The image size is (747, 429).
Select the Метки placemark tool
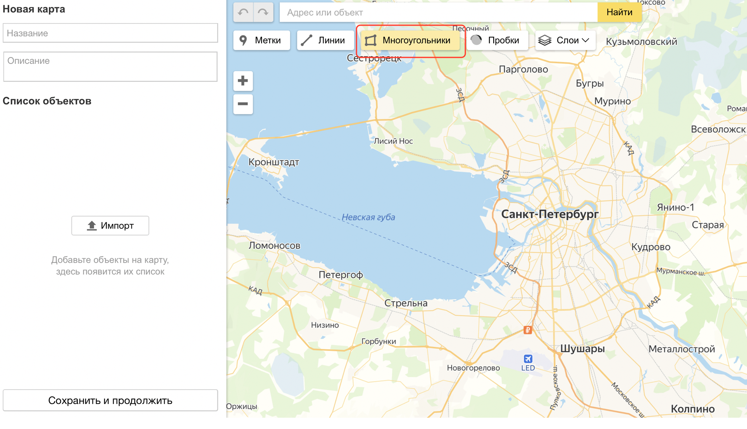coord(262,40)
